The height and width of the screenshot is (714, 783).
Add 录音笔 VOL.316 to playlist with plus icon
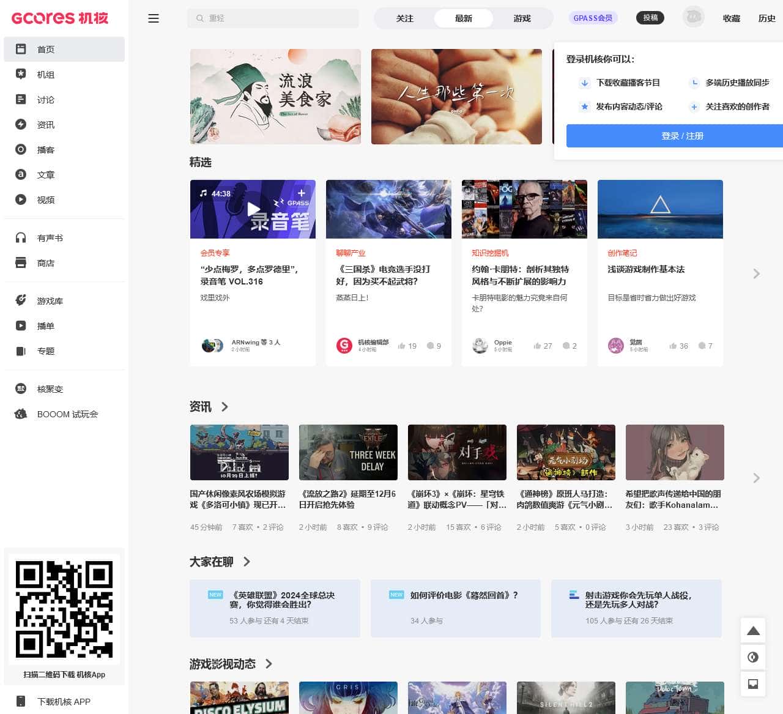[301, 193]
